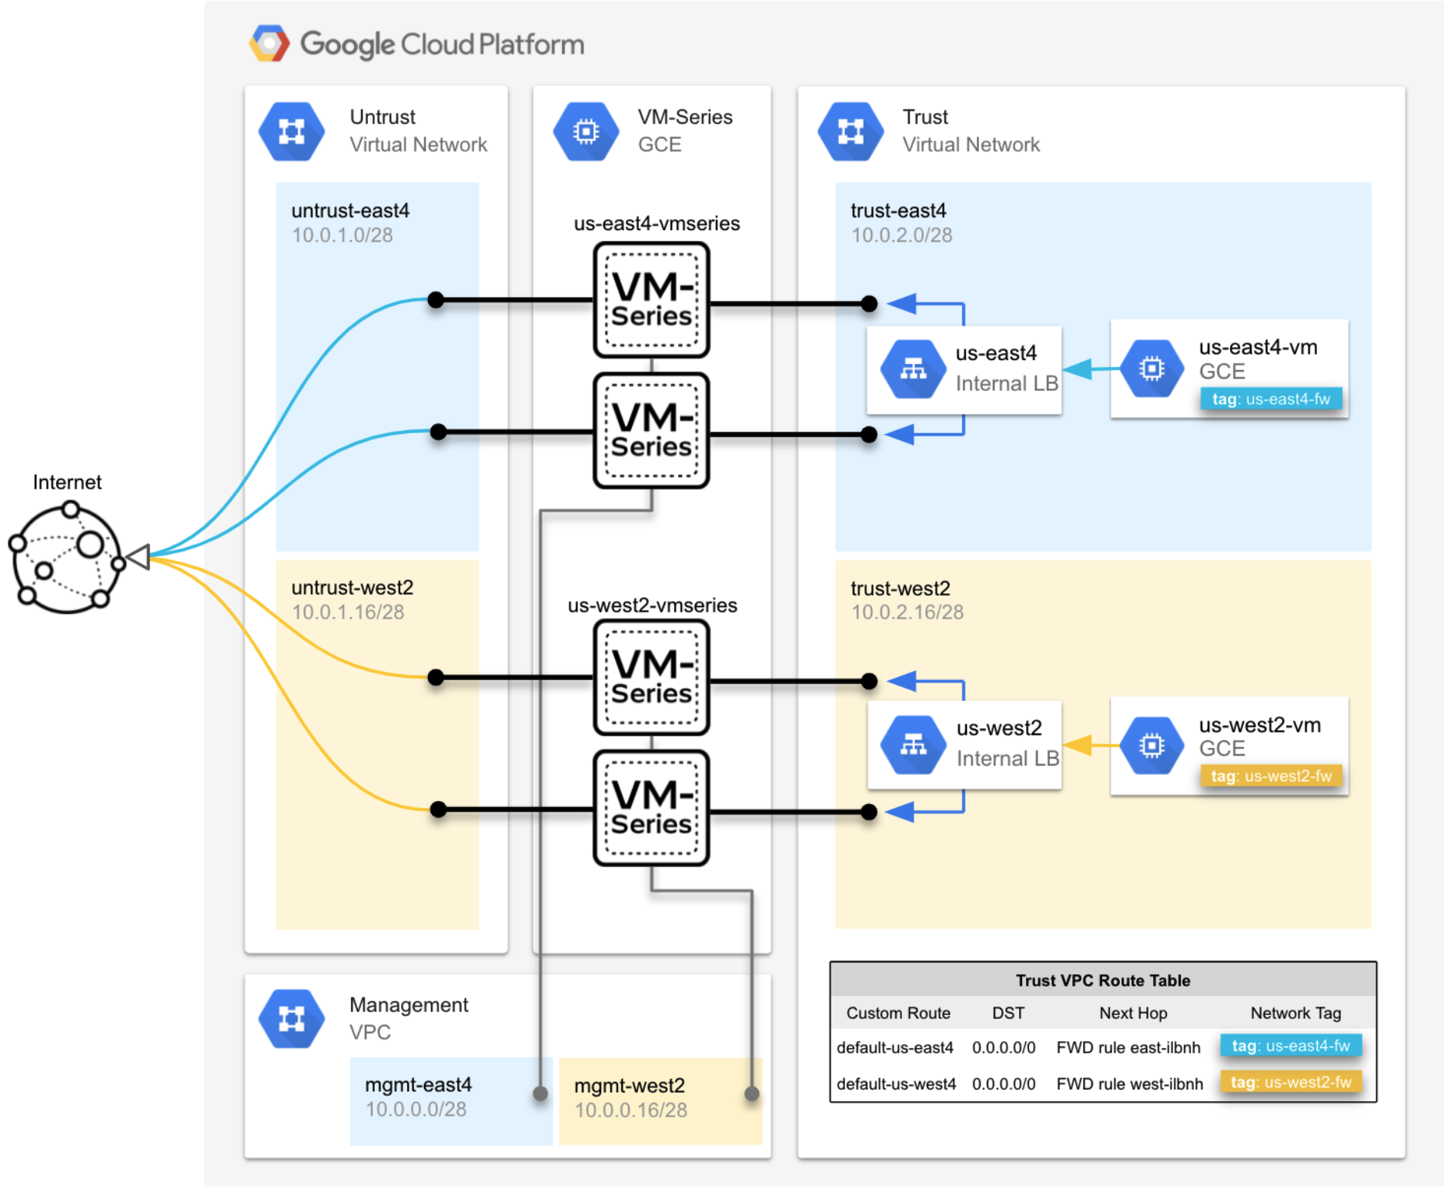
Task: Click the 'untrust-west2' subnet label
Action: (352, 587)
